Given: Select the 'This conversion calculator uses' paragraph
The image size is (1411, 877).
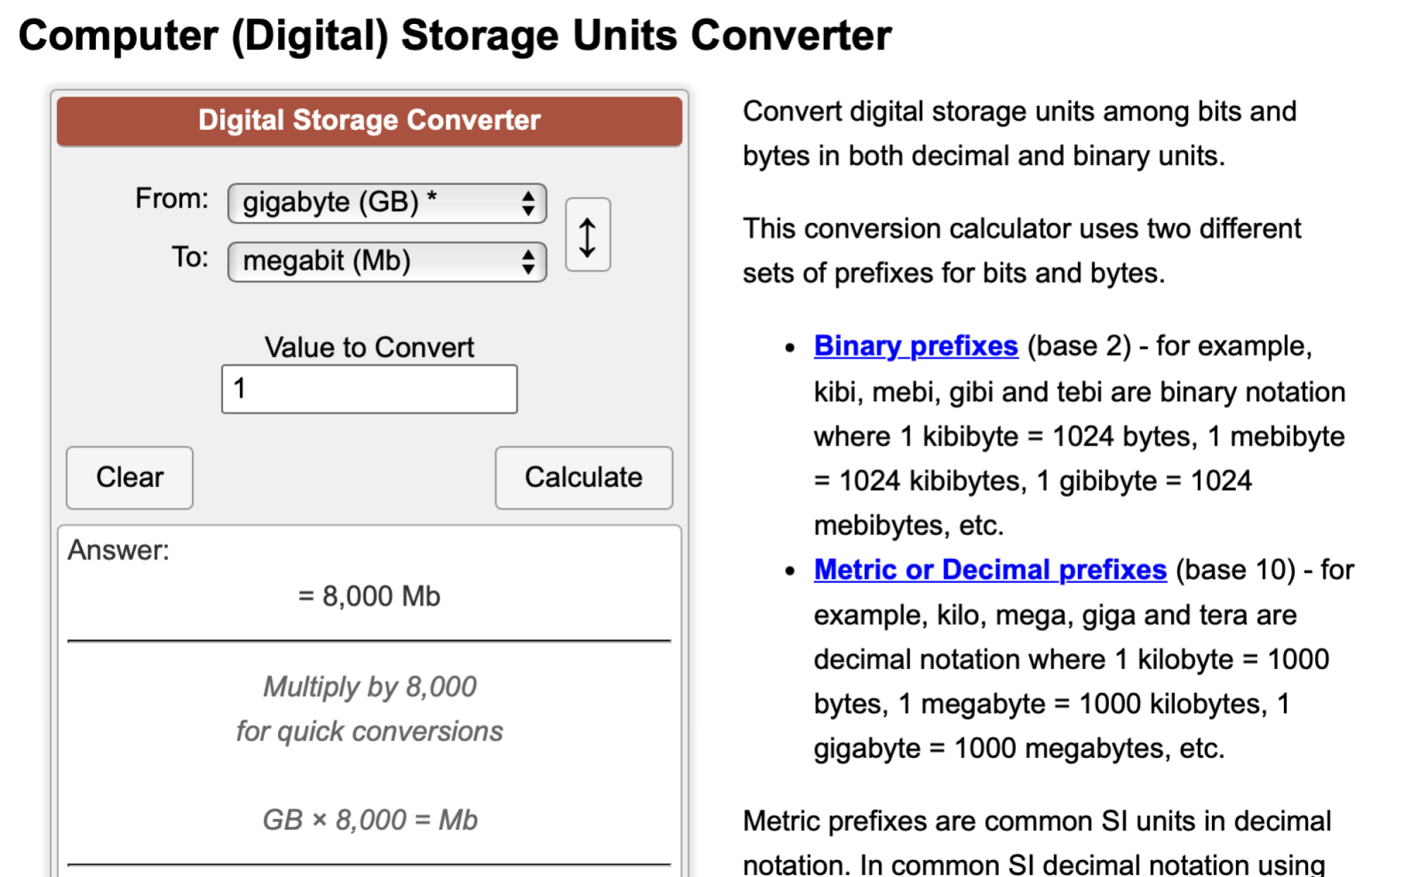Looking at the screenshot, I should pyautogui.click(x=1022, y=251).
